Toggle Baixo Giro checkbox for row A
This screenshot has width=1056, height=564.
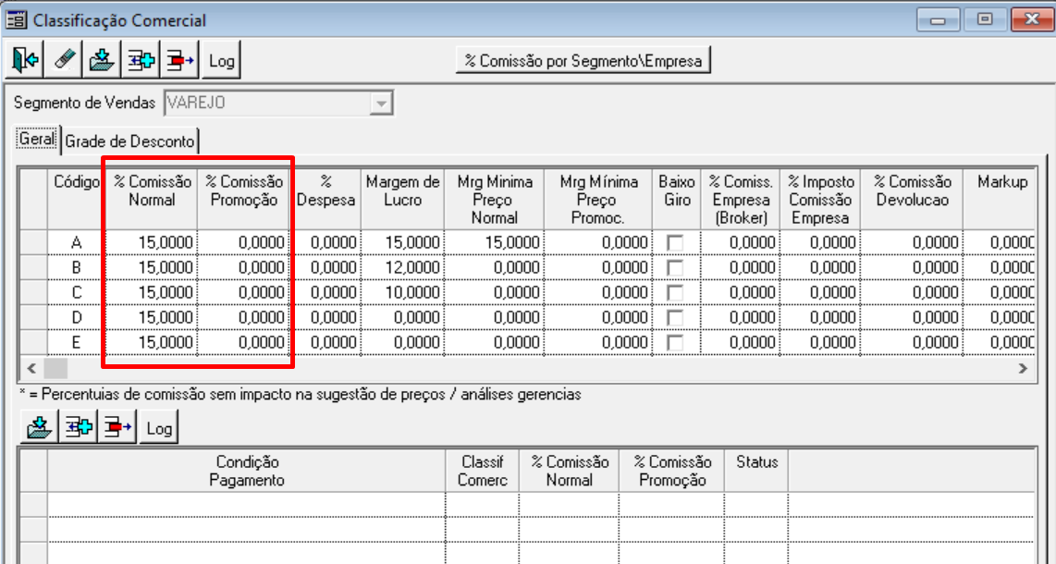tap(674, 243)
